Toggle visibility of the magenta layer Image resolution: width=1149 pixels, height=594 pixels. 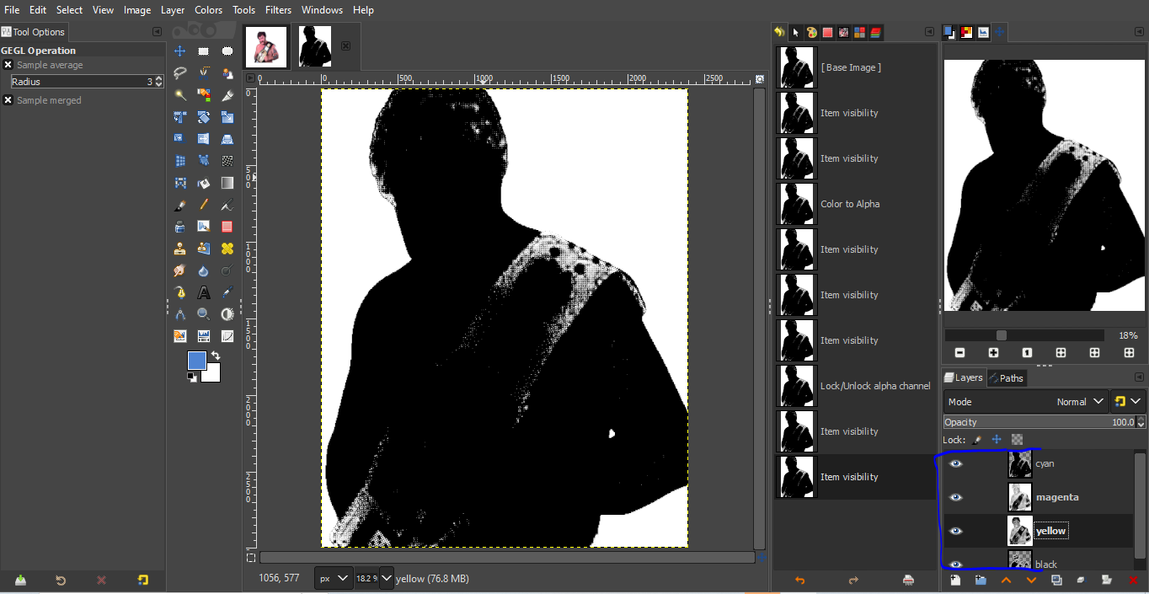[x=956, y=497]
